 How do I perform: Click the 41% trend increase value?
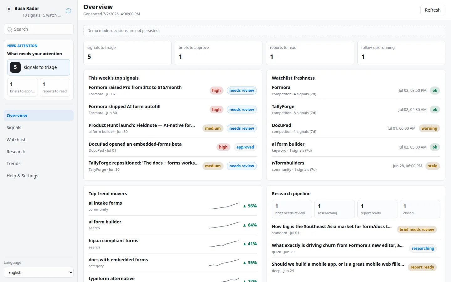(x=250, y=244)
